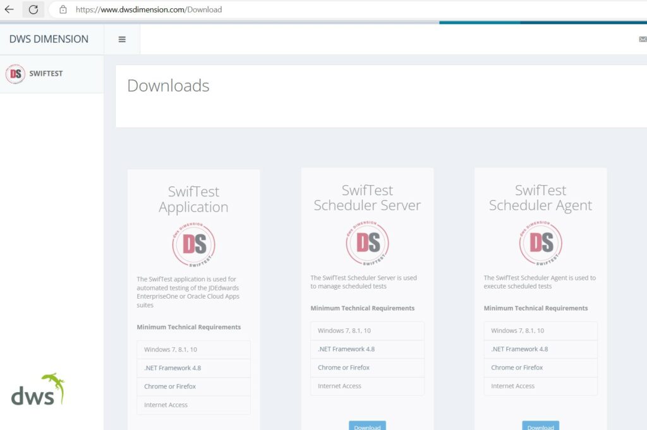This screenshot has height=430, width=647.
Task: Click the address bar URL
Action: tap(148, 9)
